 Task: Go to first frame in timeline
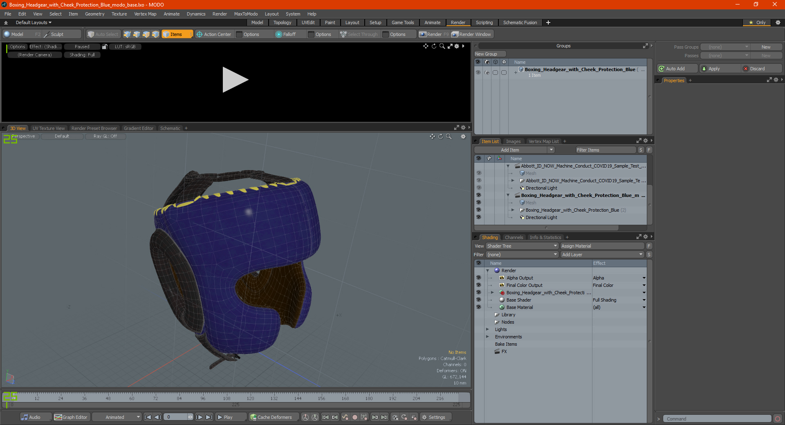click(148, 417)
